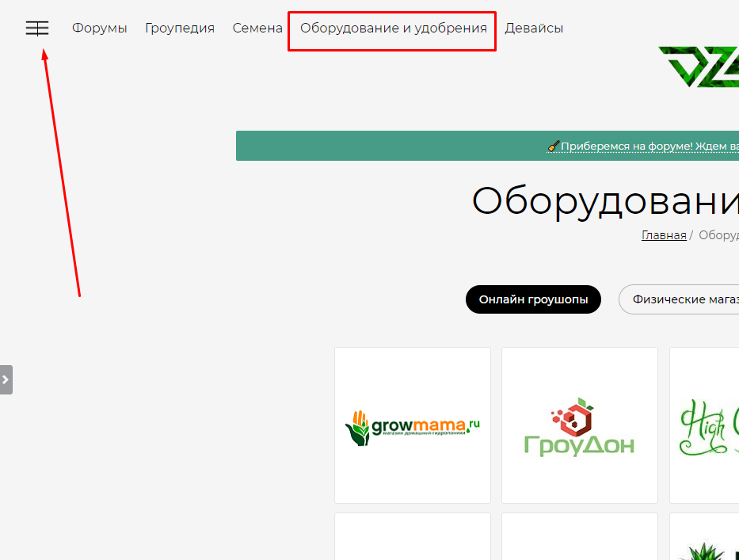Screen dimensions: 739x560
Task: Follow the Главная breadcrumb link
Action: tap(664, 235)
